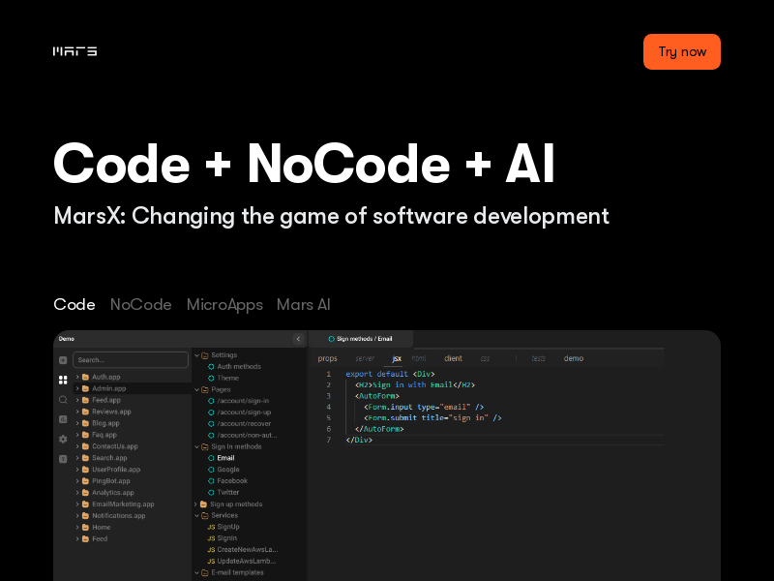Open the /account/recover page
Viewport: 774px width, 581px height.
pyautogui.click(x=244, y=423)
